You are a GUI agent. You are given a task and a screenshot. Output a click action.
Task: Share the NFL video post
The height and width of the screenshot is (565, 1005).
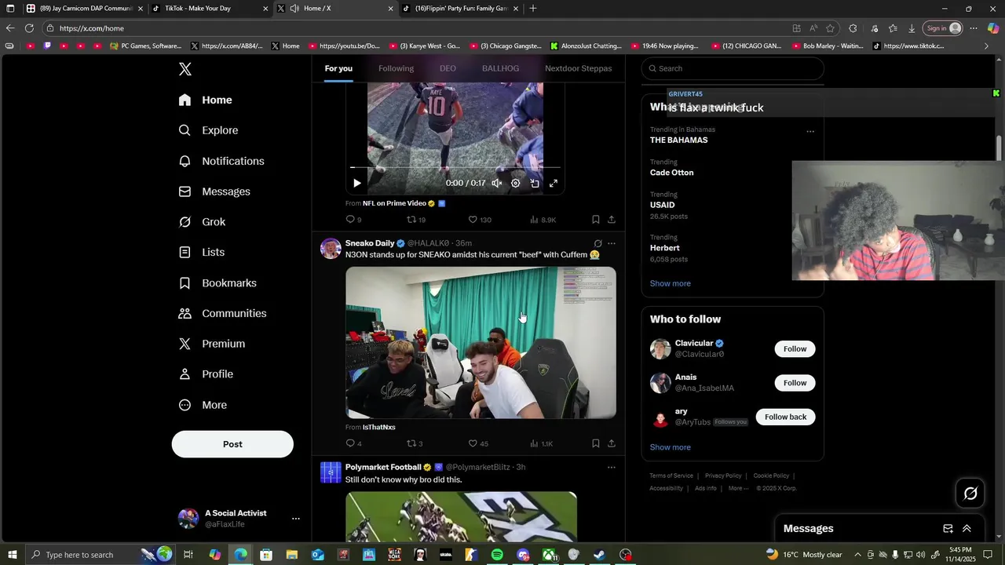[612, 220]
